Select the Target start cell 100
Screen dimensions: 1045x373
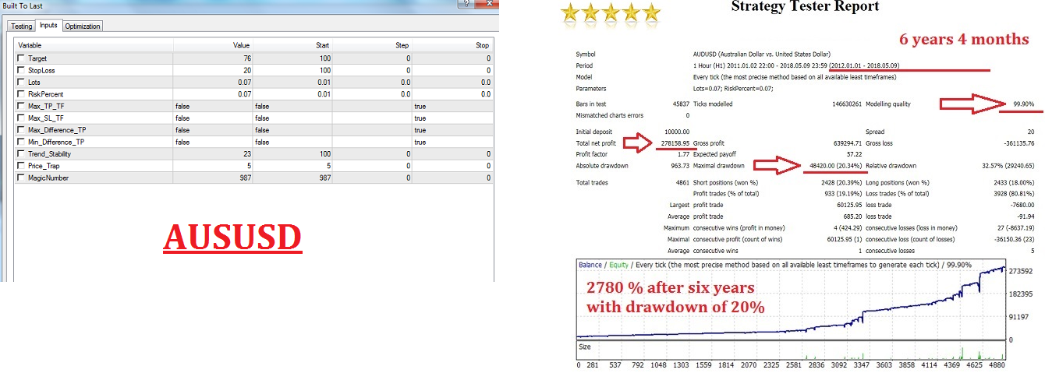[292, 58]
